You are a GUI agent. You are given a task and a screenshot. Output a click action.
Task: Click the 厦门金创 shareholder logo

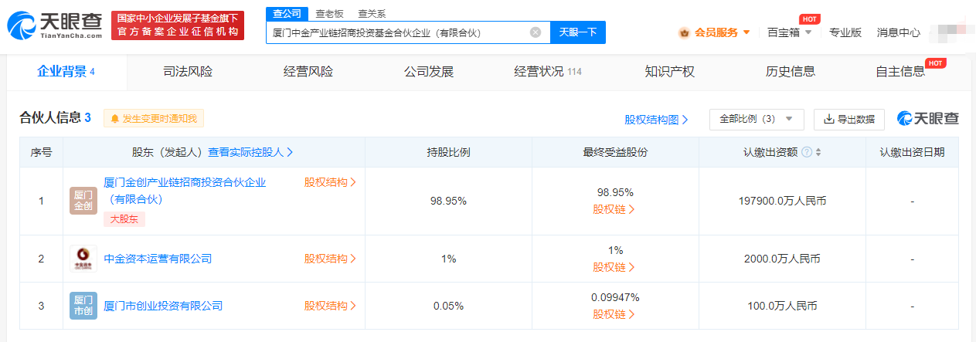83,201
